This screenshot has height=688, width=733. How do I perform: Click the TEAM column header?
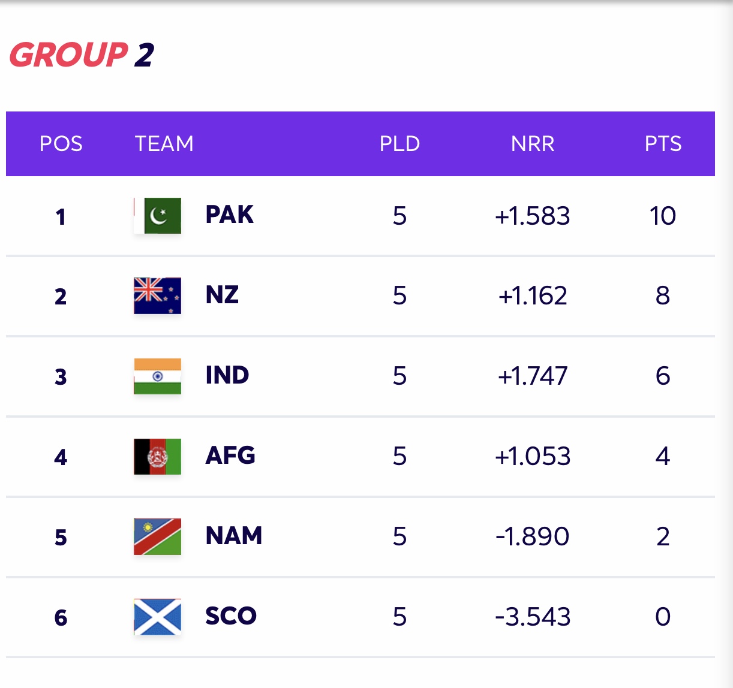pos(164,144)
